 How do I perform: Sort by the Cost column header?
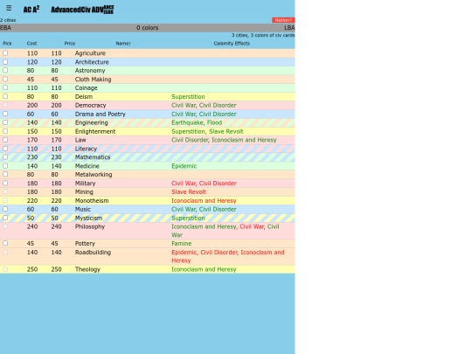click(31, 44)
